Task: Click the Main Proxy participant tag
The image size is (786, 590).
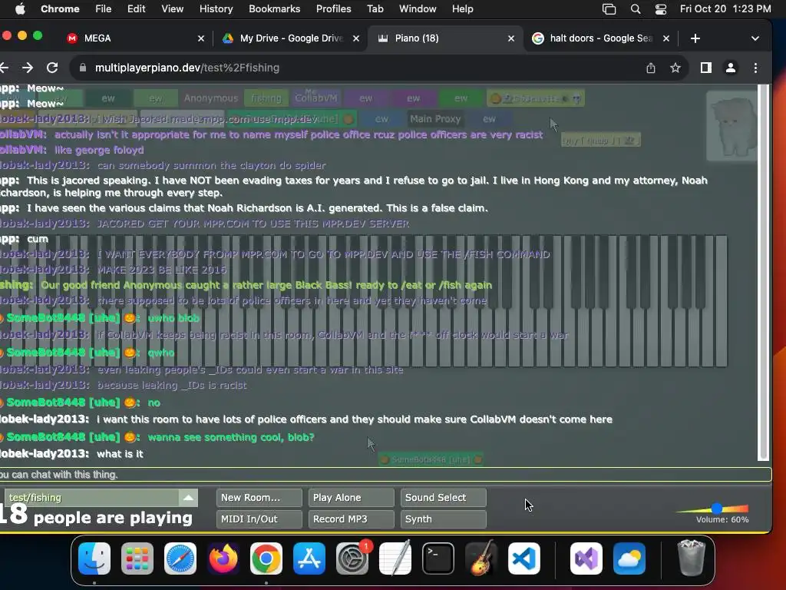Action: [x=435, y=119]
